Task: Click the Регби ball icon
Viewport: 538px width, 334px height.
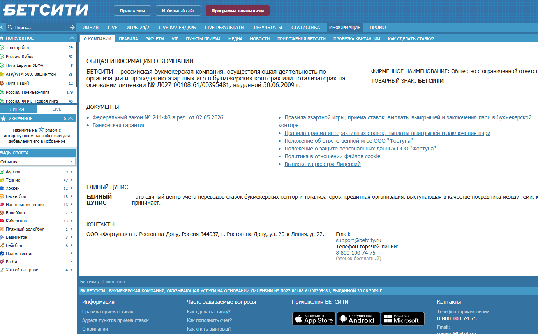Action: [x=2, y=262]
